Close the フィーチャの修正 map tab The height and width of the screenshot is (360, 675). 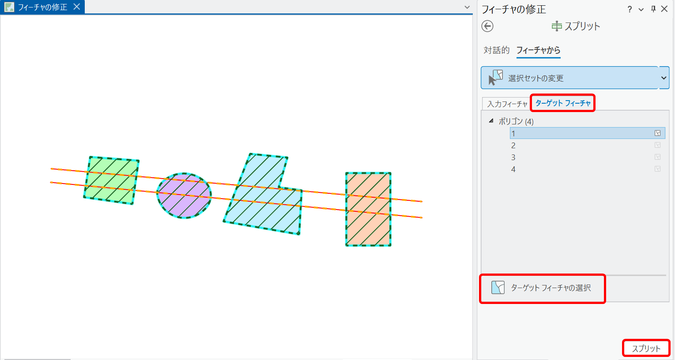tap(77, 7)
